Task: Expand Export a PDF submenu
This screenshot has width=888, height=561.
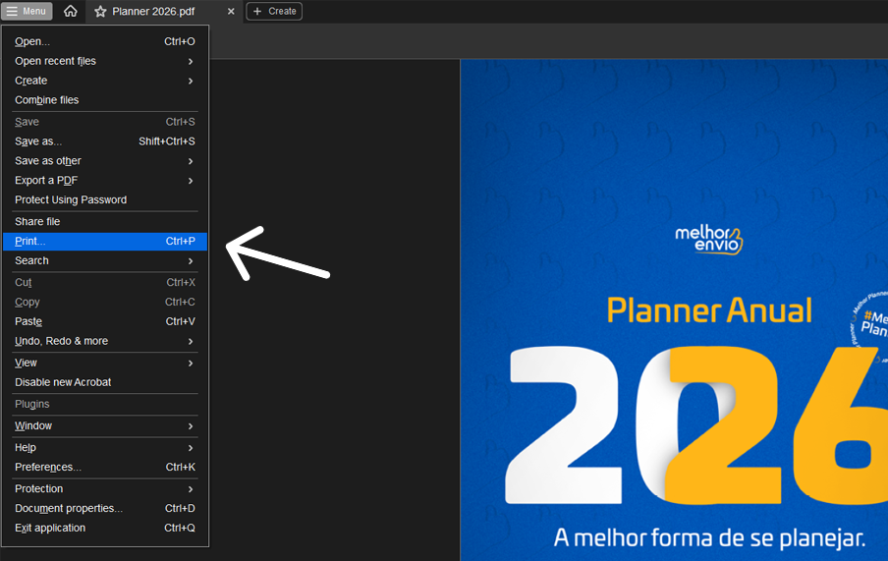Action: (105, 180)
